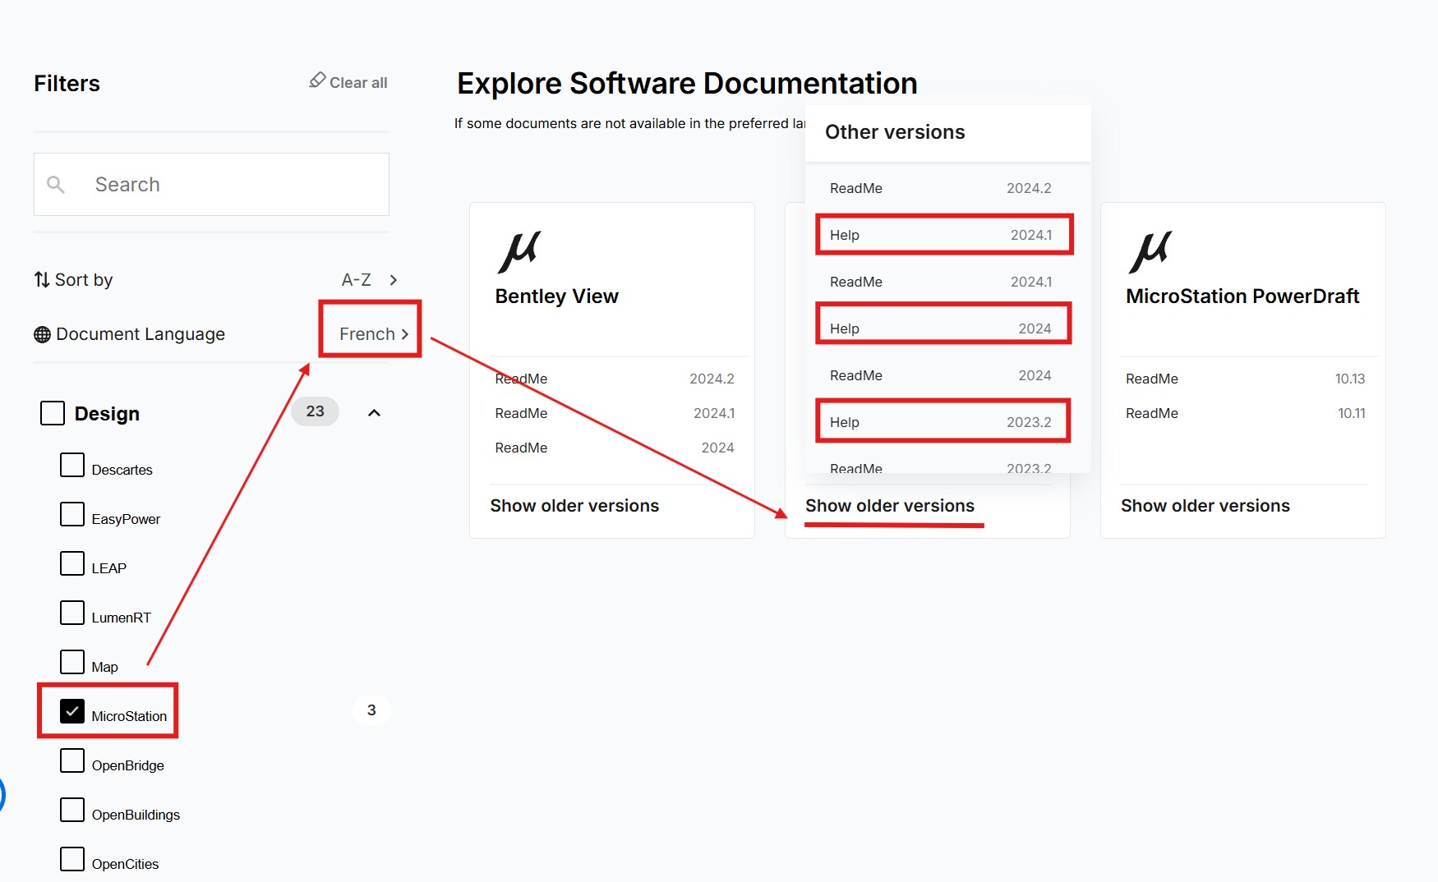
Task: Open ReadMe 2024.1 in Other versions
Action: 940,282
